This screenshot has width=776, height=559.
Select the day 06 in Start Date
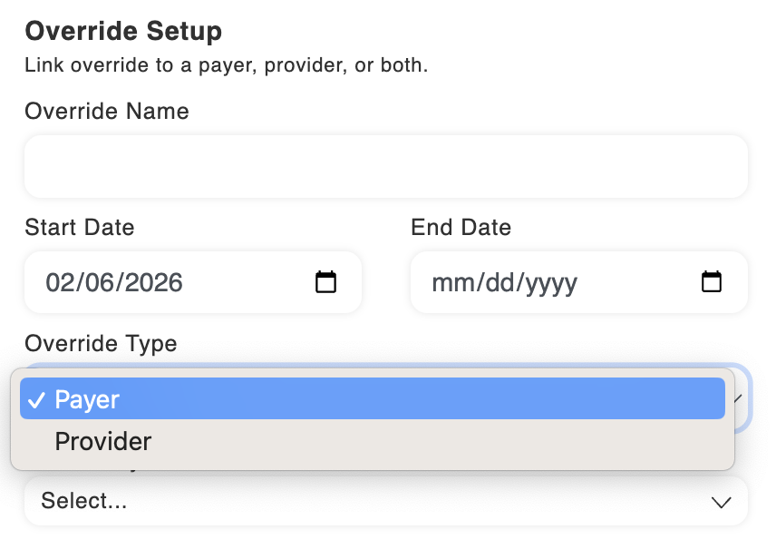(98, 282)
